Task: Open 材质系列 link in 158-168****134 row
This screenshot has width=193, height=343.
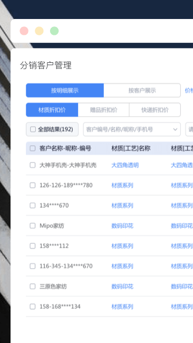Action: (x=122, y=307)
